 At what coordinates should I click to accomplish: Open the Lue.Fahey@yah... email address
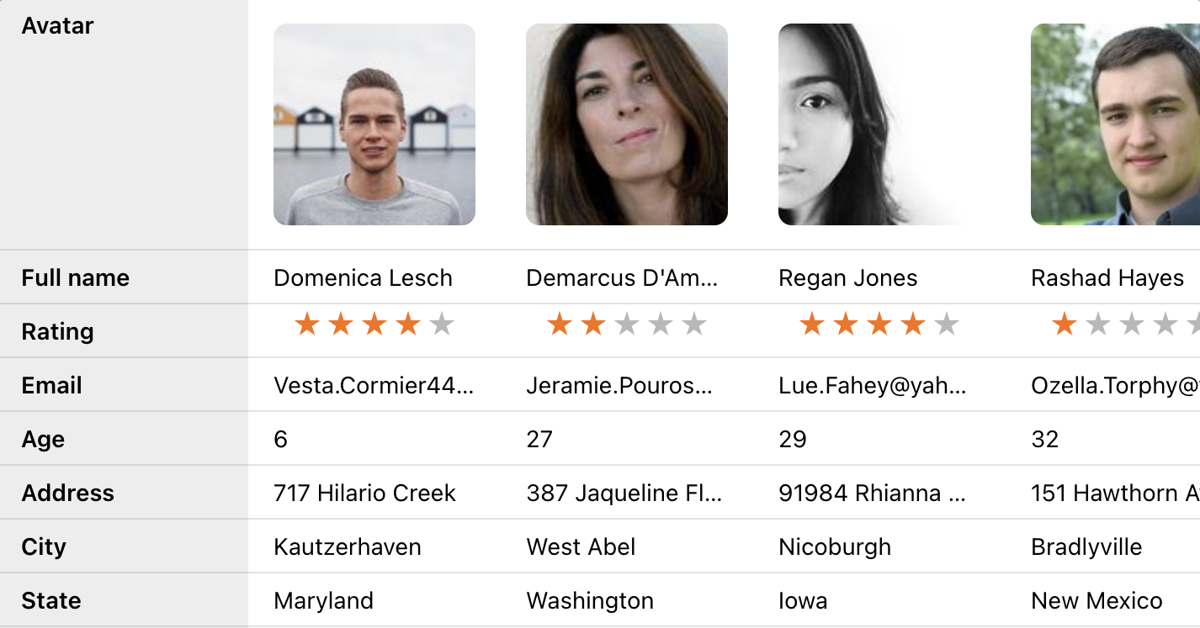pos(873,386)
